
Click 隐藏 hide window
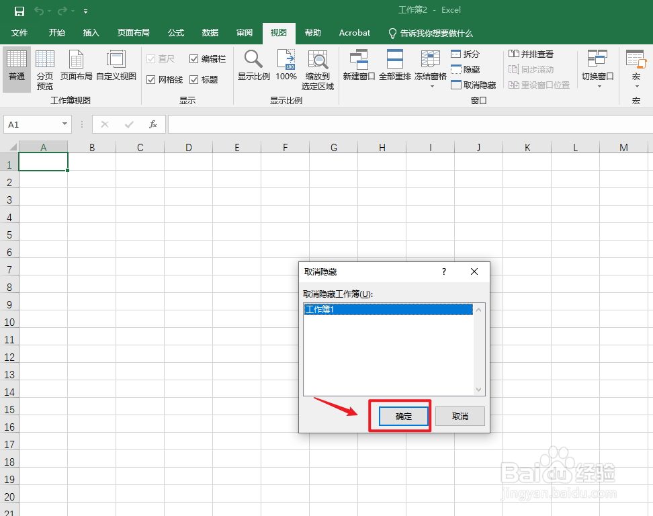coord(465,70)
